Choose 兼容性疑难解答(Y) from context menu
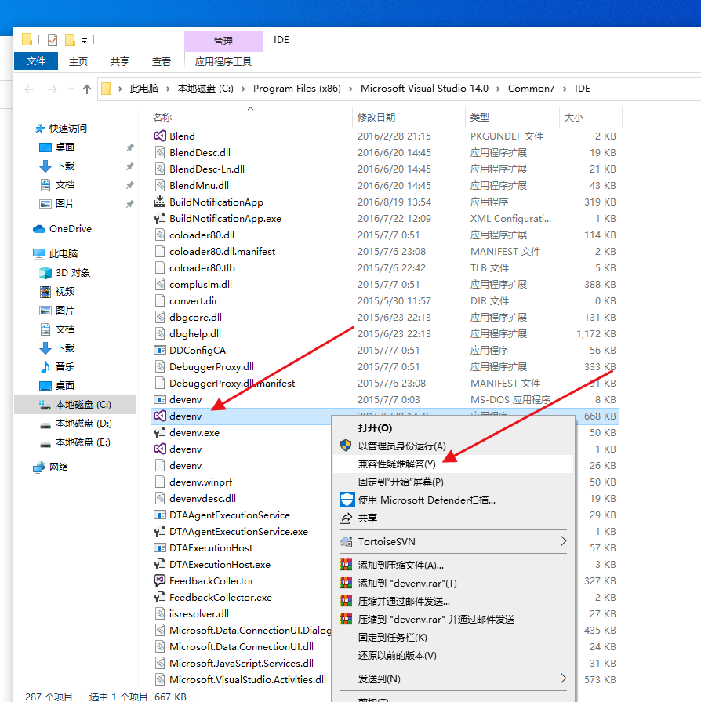This screenshot has width=701, height=702. 453,464
